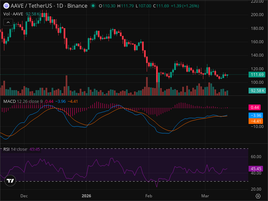Open chart settings hexagon icon bottom right
This screenshot has height=201, width=268.
[258, 196]
